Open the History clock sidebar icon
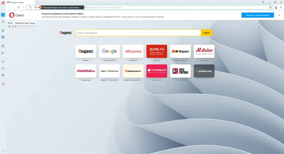 [x=3, y=69]
